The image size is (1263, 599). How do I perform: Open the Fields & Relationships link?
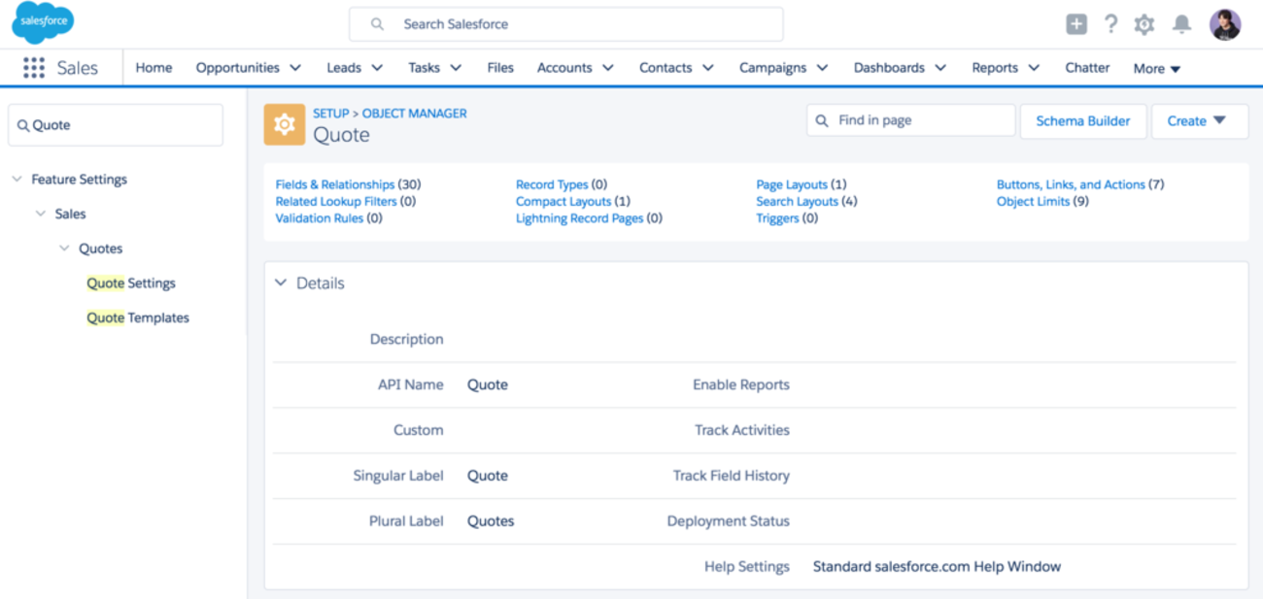tap(335, 184)
